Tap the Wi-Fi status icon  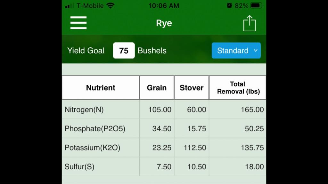110,6
